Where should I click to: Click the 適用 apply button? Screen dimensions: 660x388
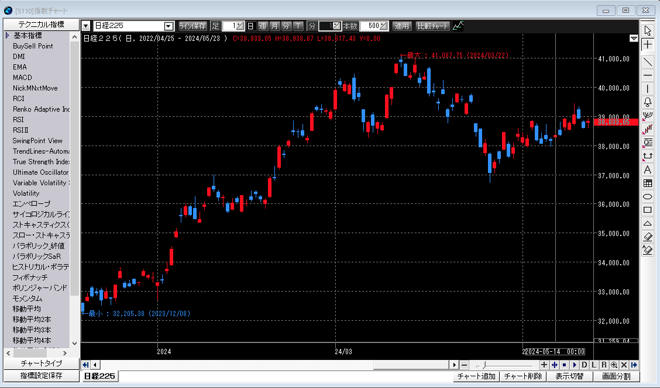point(401,26)
